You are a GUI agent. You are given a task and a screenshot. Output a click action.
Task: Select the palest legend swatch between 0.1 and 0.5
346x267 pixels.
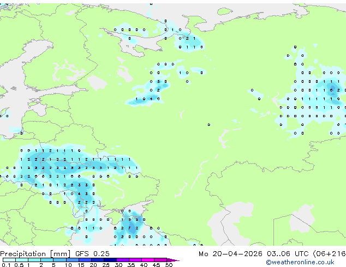tap(9, 260)
